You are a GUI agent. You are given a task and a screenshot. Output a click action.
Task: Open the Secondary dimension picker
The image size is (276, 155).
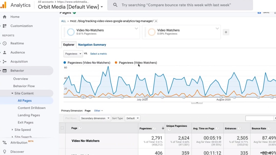(x=95, y=118)
